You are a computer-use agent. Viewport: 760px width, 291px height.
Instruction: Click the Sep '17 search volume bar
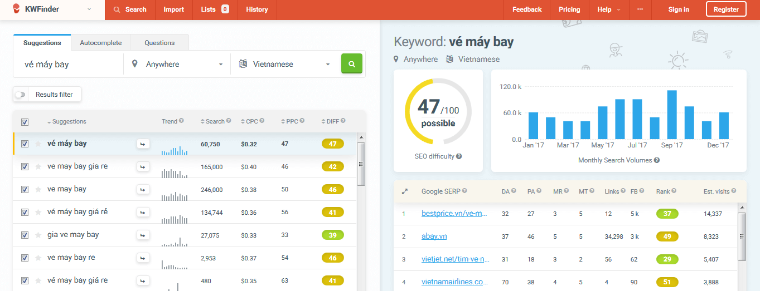click(672, 115)
